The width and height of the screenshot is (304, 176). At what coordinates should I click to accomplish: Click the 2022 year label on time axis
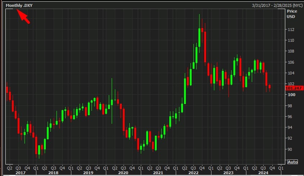click(x=193, y=173)
